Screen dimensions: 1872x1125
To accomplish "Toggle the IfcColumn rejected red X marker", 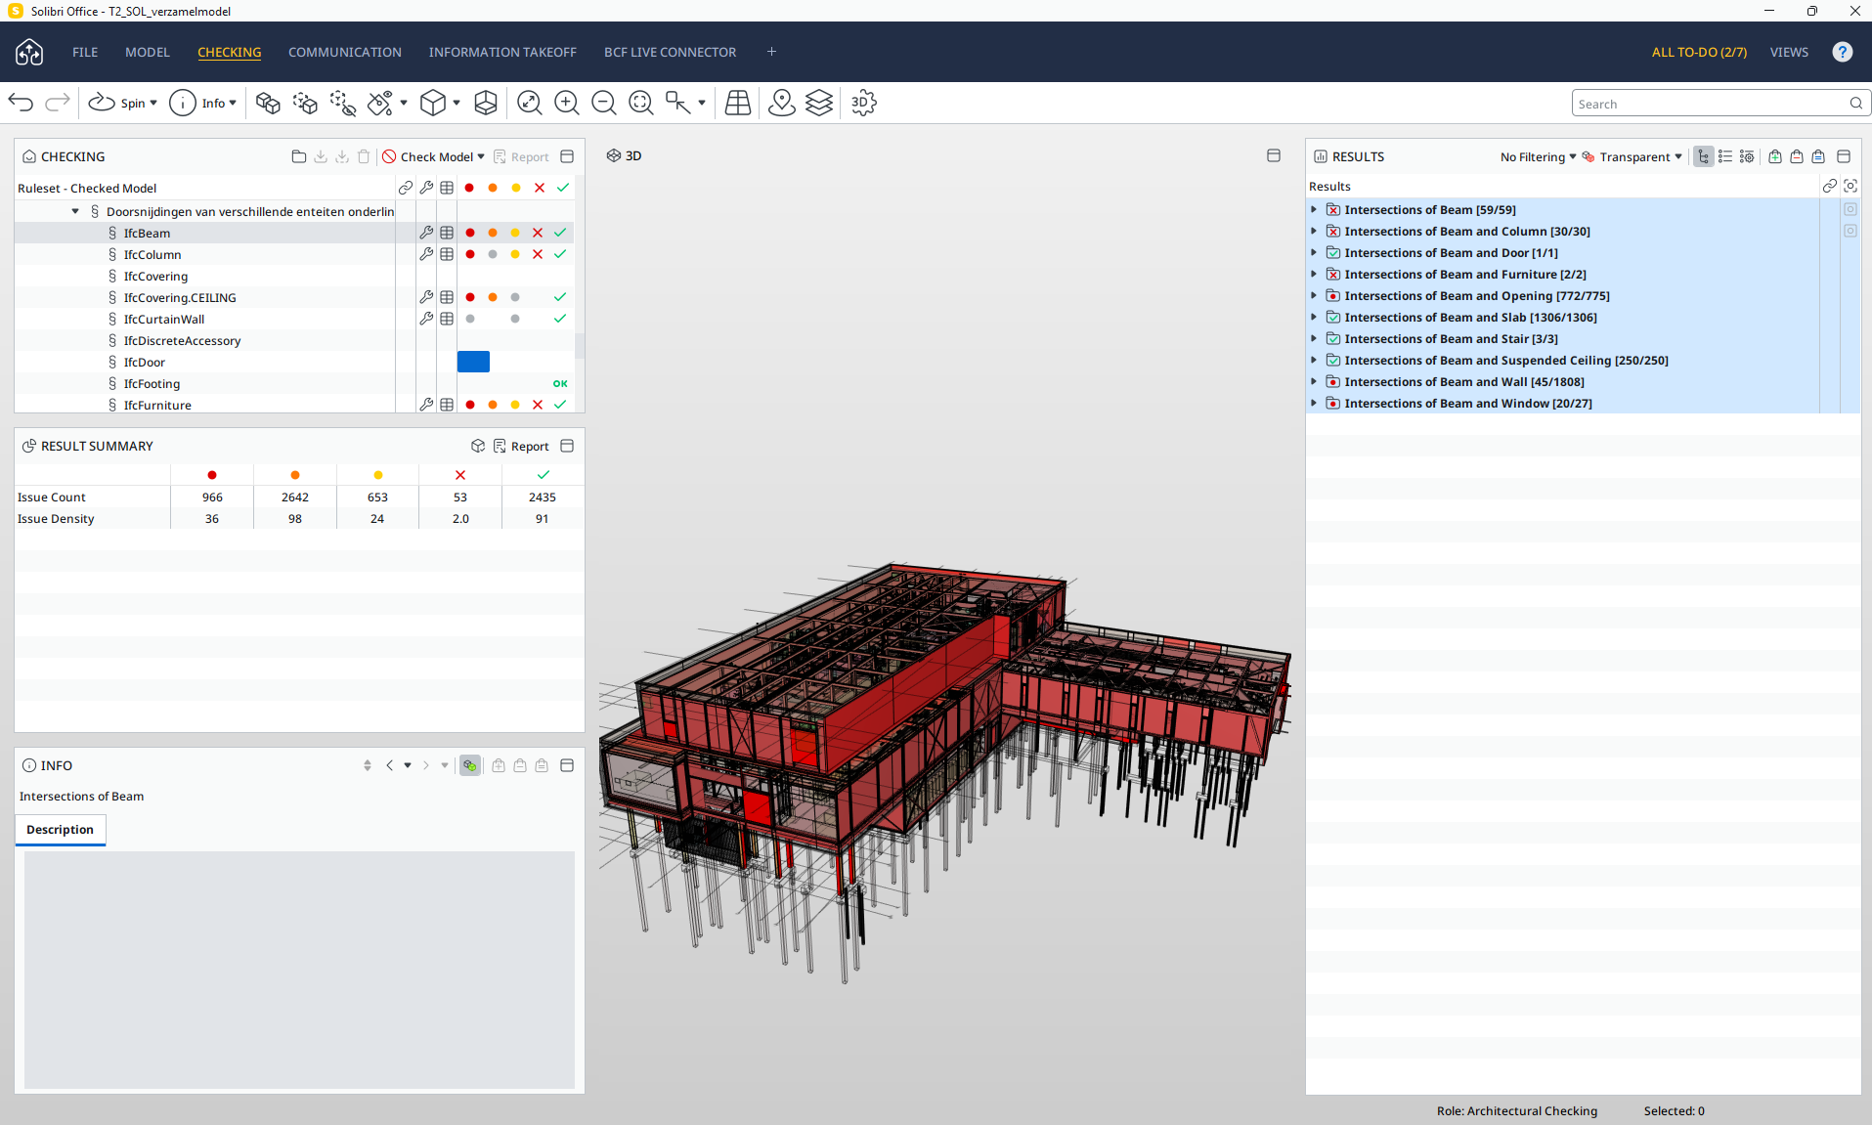I will coord(538,254).
